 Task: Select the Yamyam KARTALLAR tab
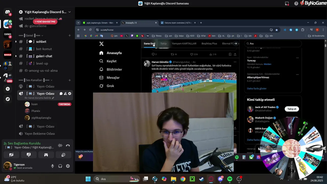(184, 44)
